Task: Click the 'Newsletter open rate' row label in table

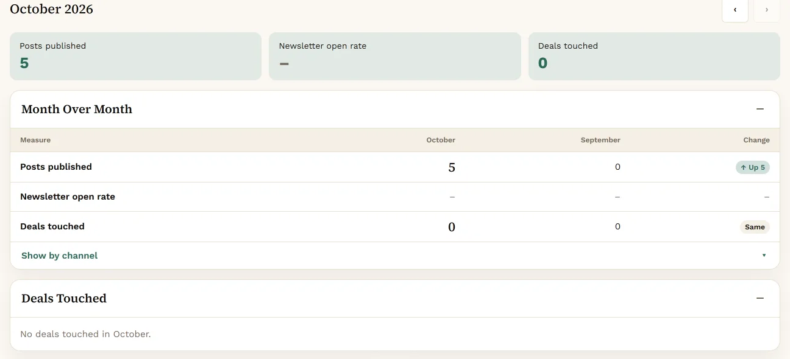Action: pos(68,197)
